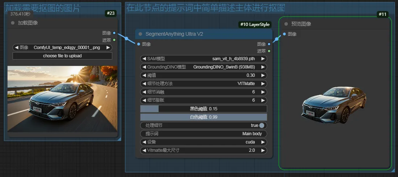Click the #10 LayerStyle badge
Image resolution: width=398 pixels, height=177 pixels.
(x=254, y=25)
